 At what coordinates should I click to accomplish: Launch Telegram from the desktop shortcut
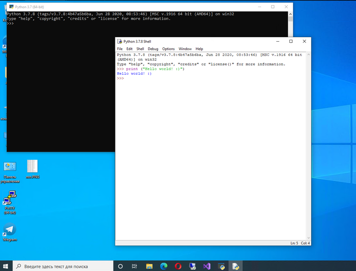(10, 232)
